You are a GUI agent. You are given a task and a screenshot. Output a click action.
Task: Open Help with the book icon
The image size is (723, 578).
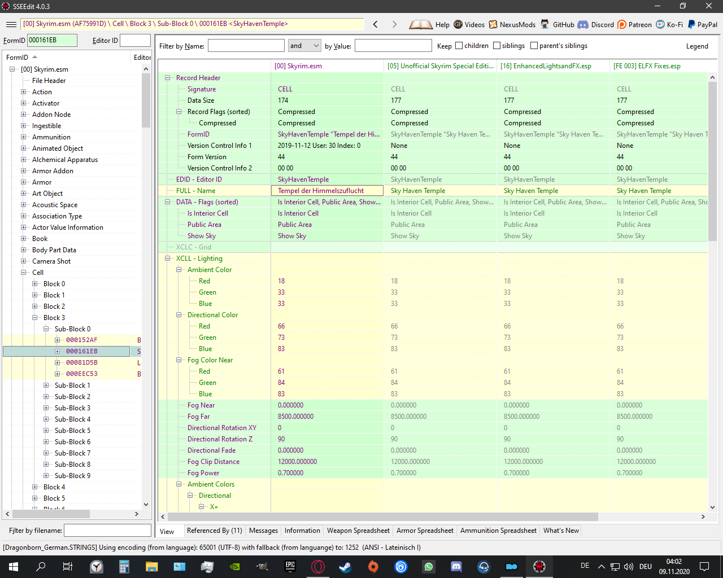pyautogui.click(x=421, y=24)
